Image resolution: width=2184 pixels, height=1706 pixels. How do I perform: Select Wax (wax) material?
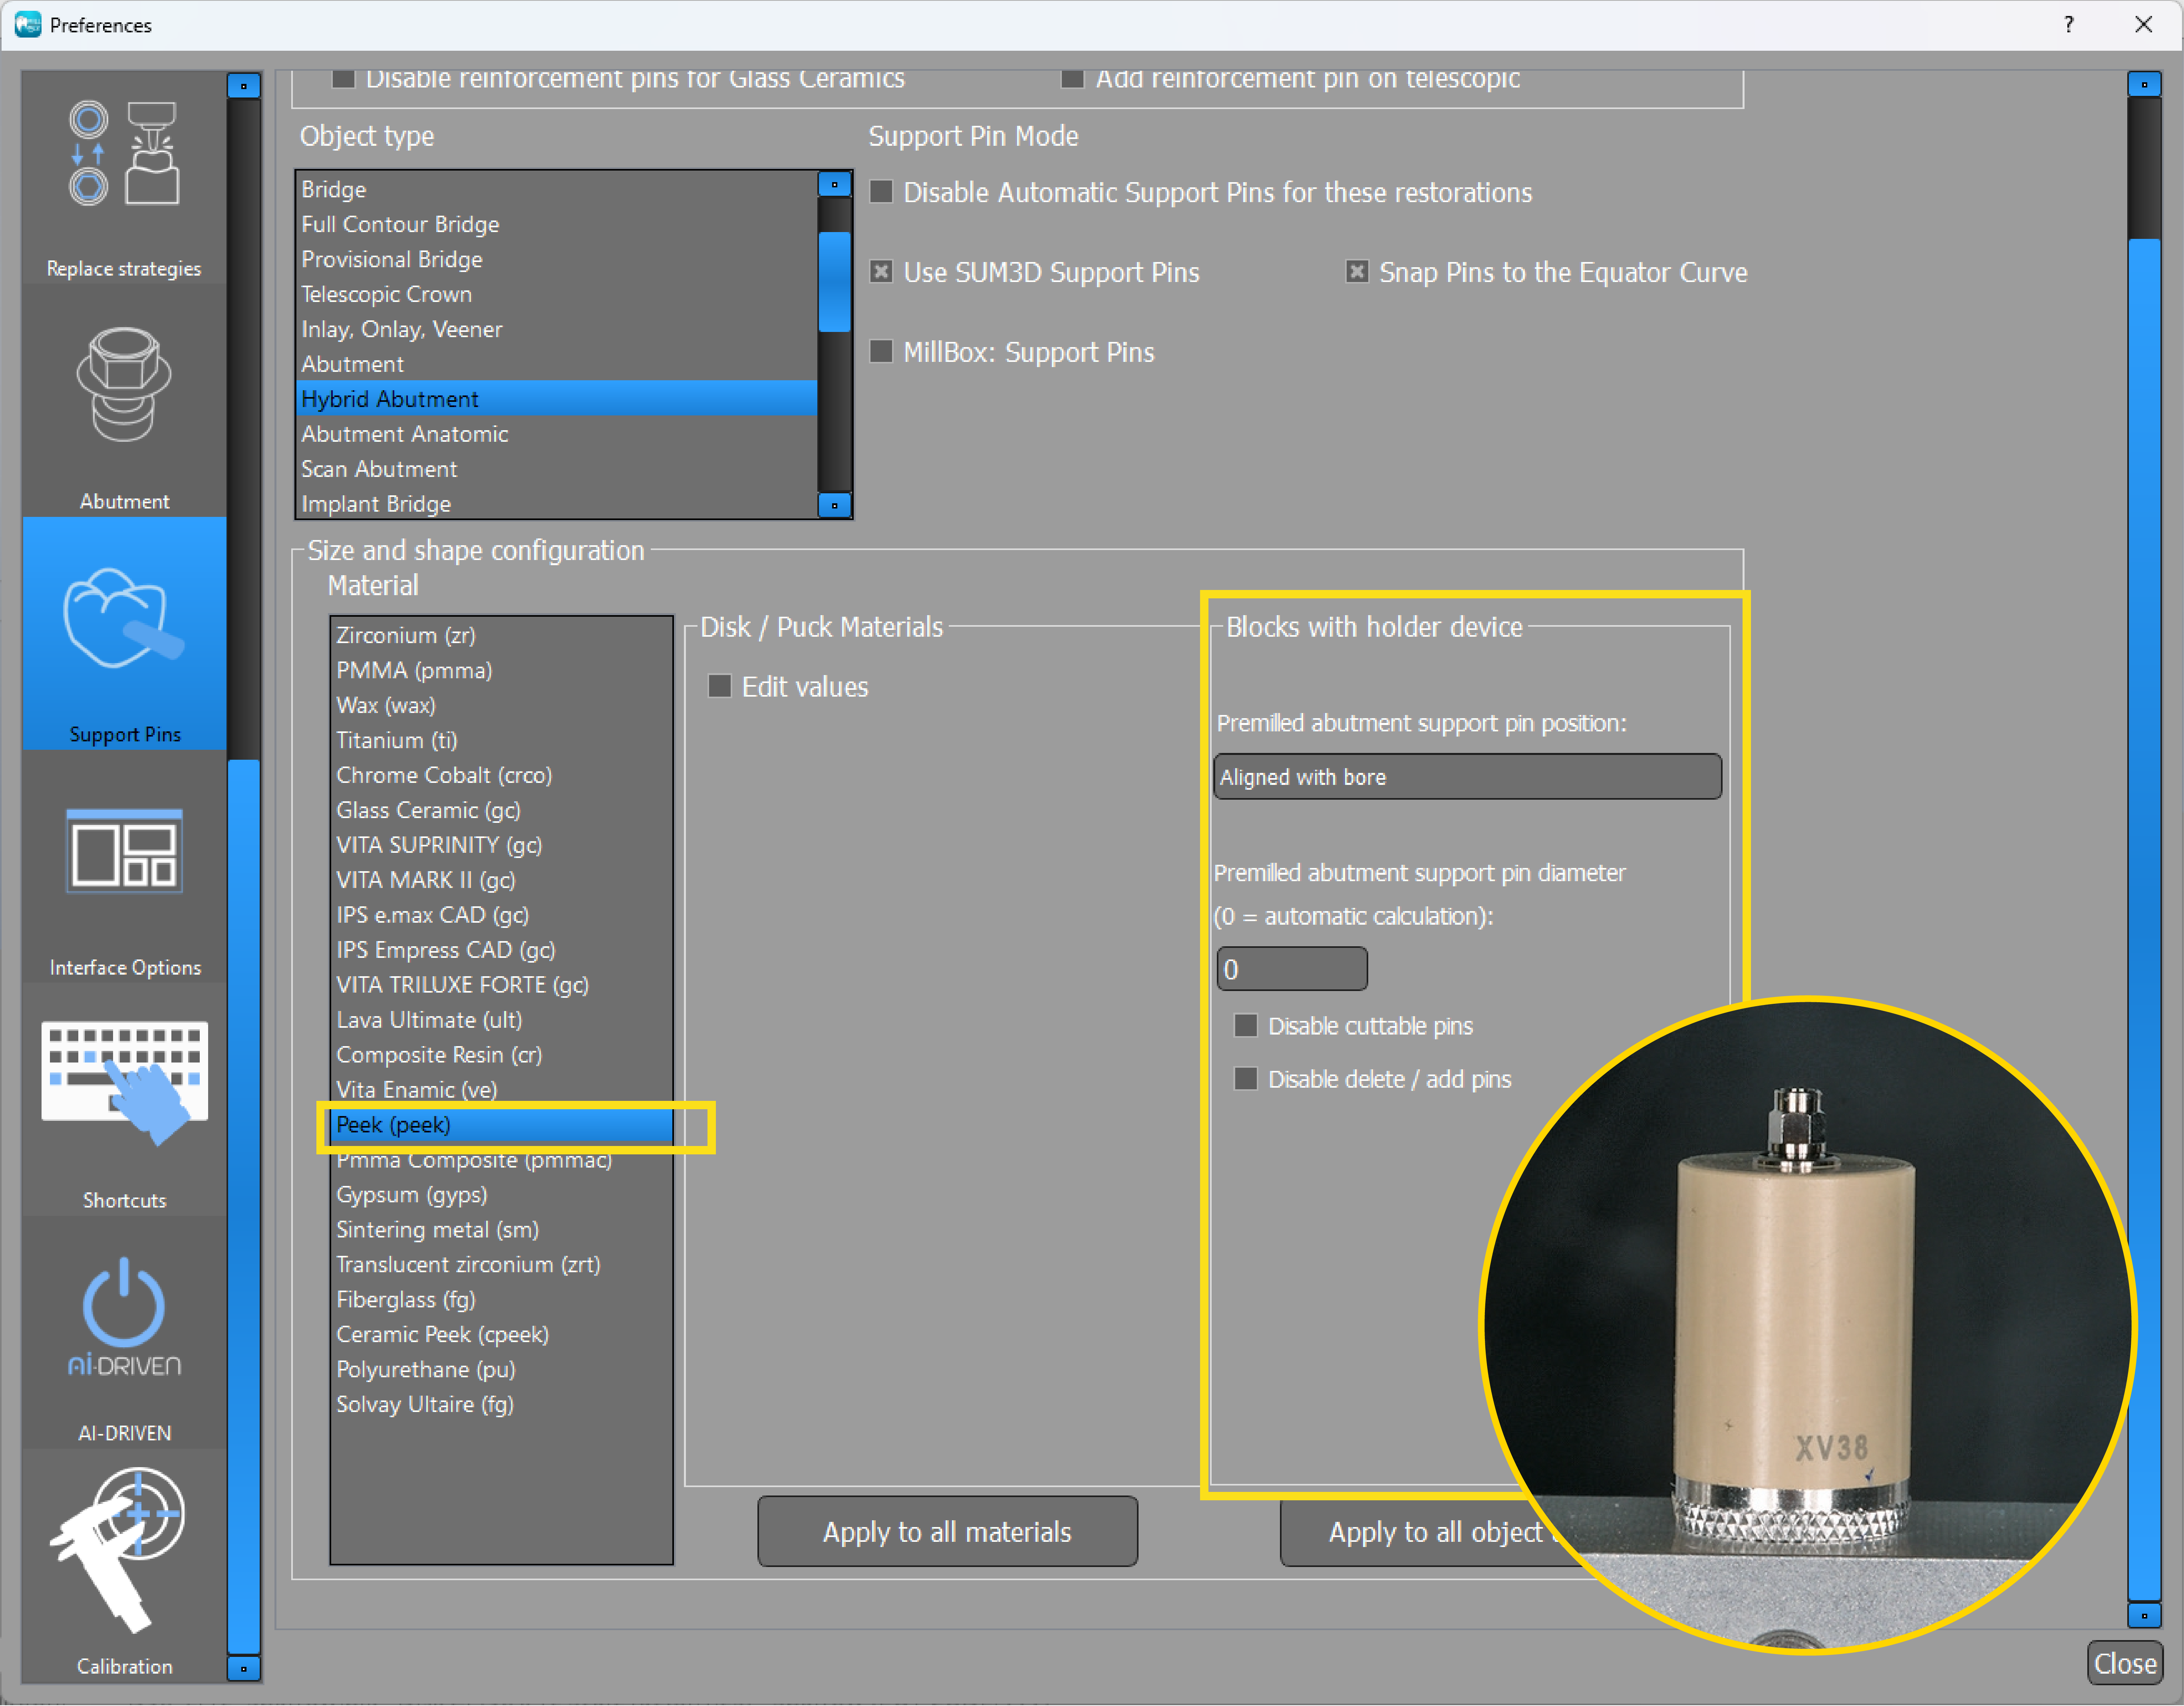(502, 705)
